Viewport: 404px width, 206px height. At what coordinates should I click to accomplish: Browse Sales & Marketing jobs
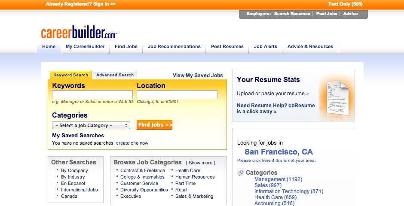click(194, 196)
